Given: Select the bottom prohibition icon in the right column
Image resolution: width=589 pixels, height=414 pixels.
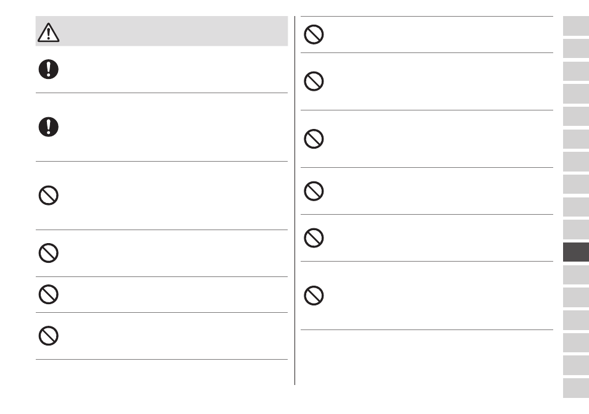Looking at the screenshot, I should 314,296.
